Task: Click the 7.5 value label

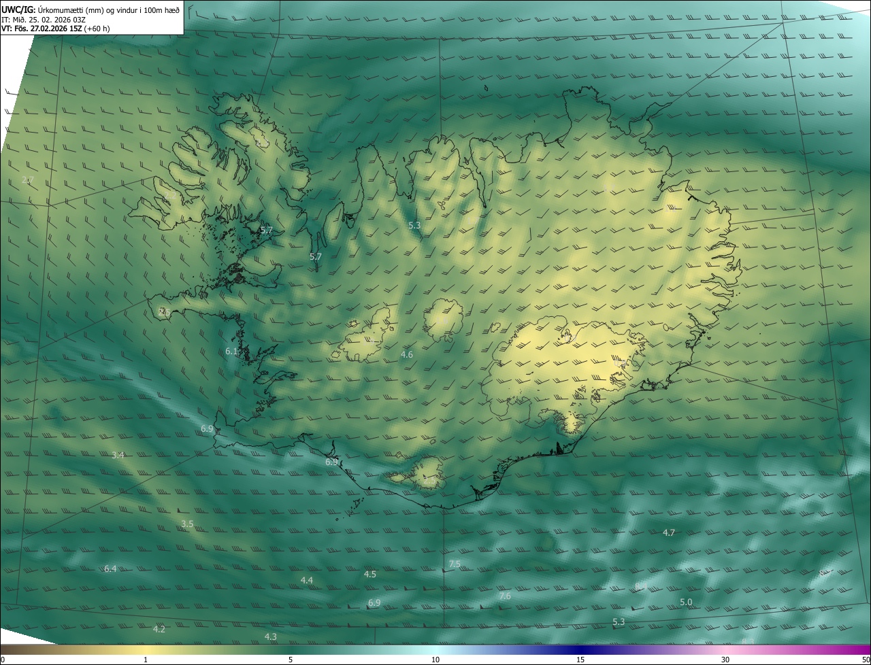Action: (455, 564)
